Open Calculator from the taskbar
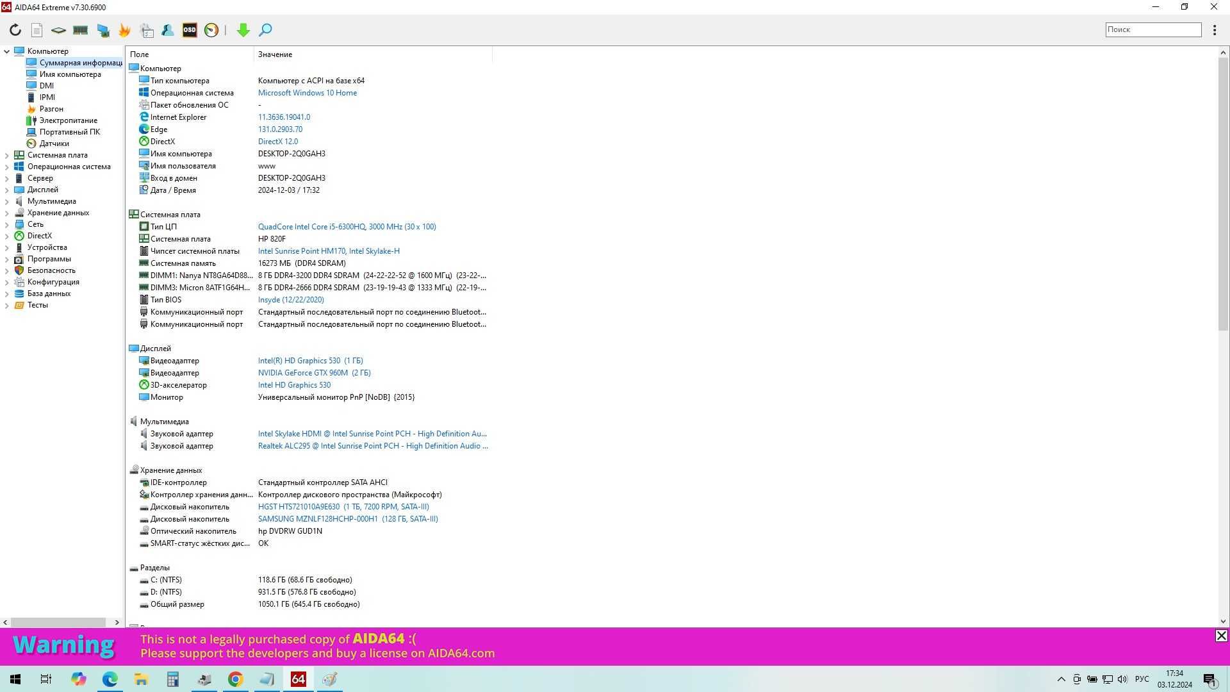The height and width of the screenshot is (692, 1230). tap(172, 679)
